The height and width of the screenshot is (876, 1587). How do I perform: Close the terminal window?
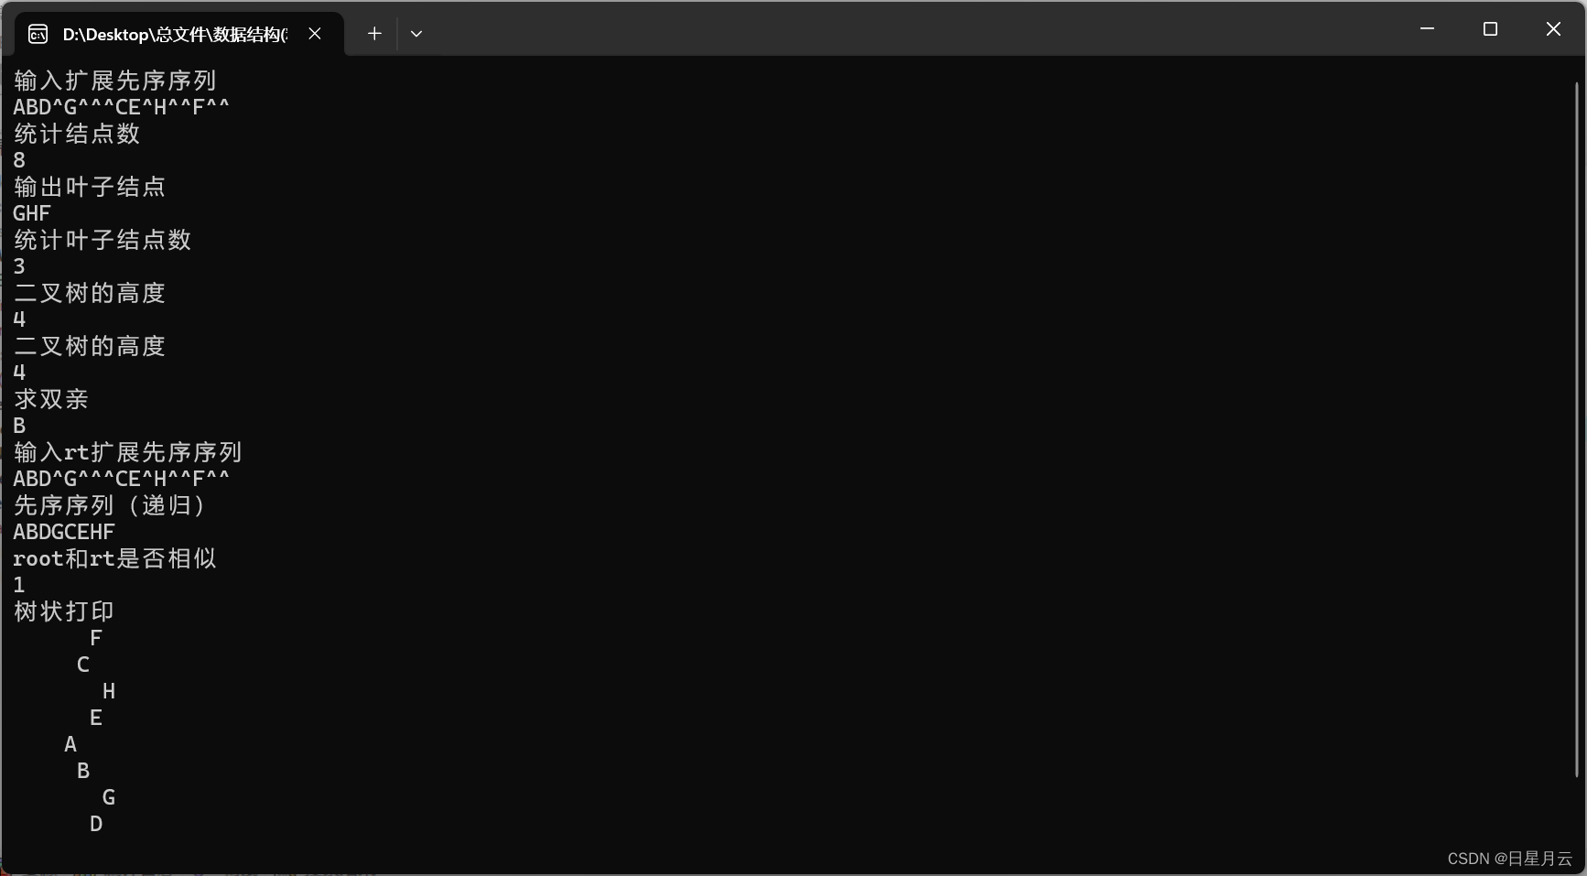point(1553,29)
